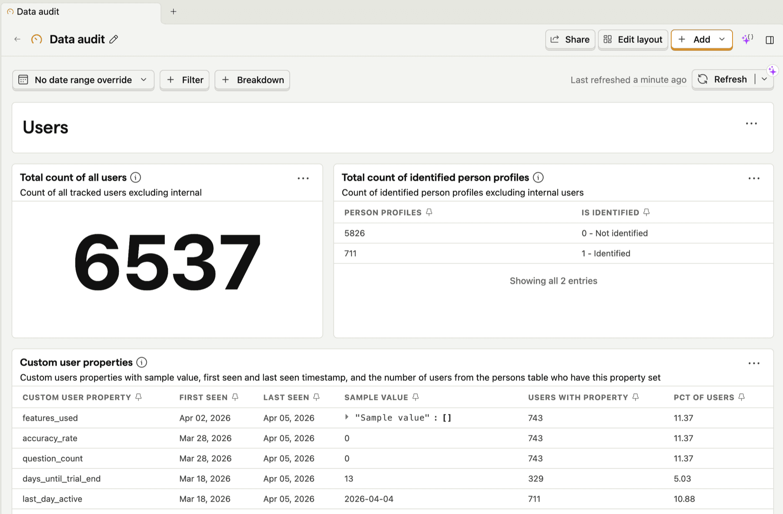Open three-dot menu on Total count of all users
Image resolution: width=783 pixels, height=514 pixels.
303,178
